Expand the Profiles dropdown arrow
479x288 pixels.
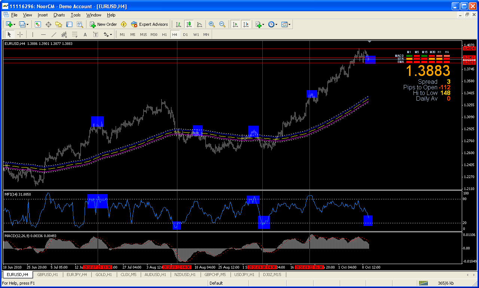point(27,24)
